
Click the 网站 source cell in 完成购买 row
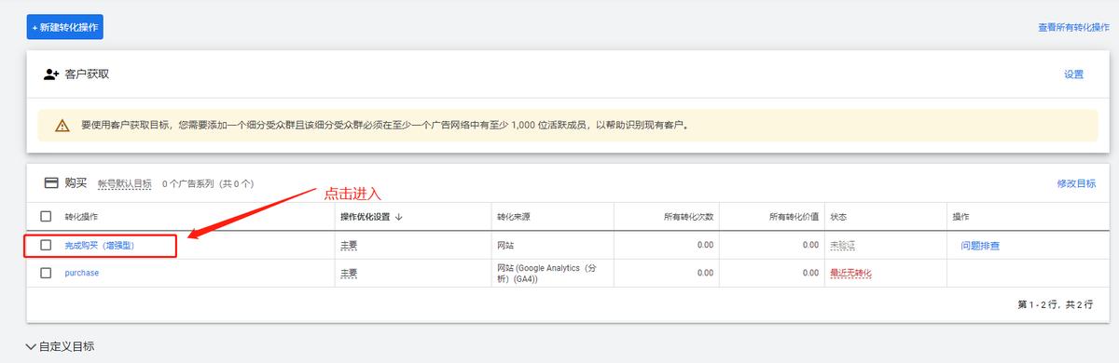click(x=506, y=245)
